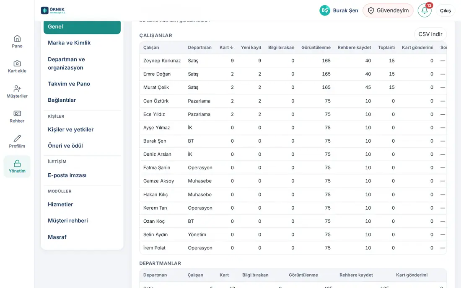Click Kart gönderimi header in Çalışanlar table

417,48
